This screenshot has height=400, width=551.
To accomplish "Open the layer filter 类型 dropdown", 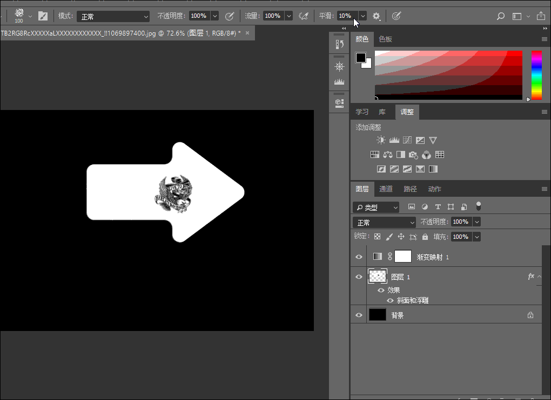I will (377, 207).
